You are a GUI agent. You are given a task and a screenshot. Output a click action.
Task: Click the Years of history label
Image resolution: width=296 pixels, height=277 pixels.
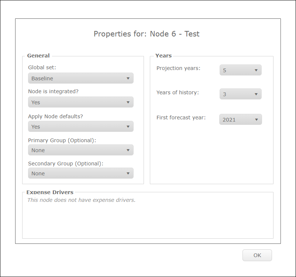pyautogui.click(x=178, y=92)
